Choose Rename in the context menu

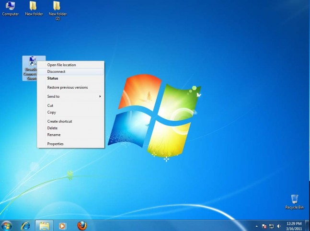tap(70, 135)
